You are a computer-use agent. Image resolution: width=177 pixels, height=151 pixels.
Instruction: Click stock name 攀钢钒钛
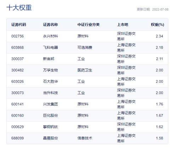click(50, 127)
